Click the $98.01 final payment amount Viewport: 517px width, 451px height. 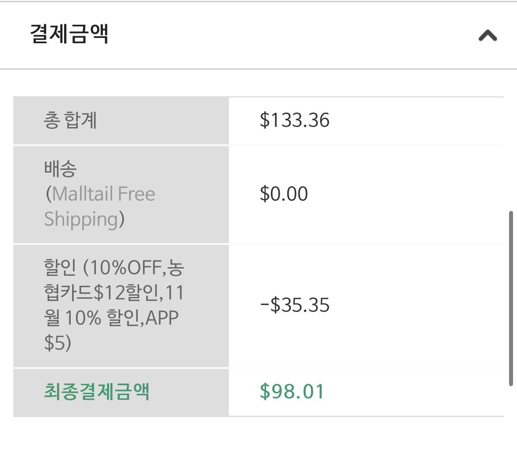pos(292,391)
